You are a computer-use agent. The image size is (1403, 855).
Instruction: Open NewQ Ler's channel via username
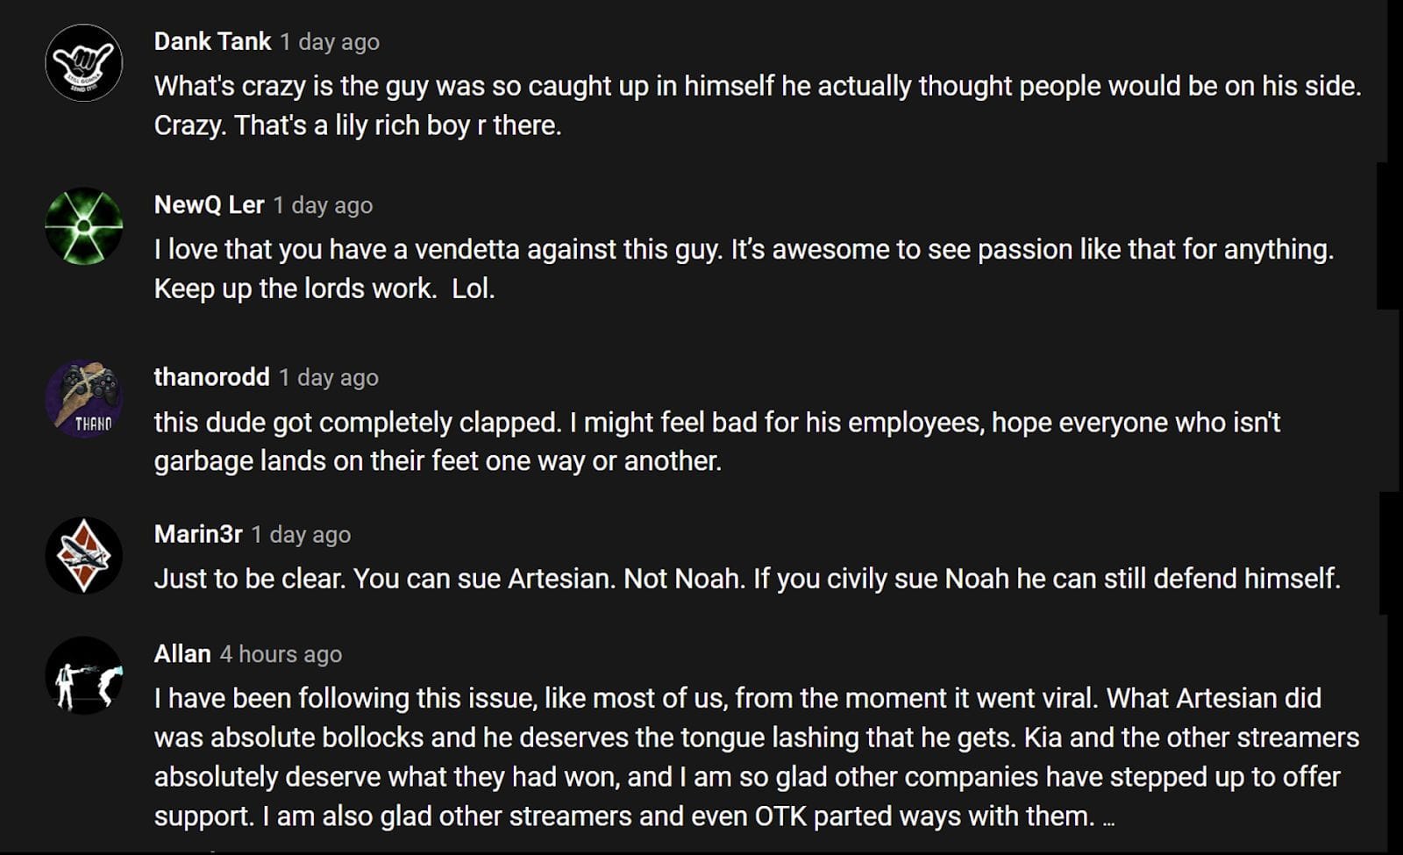[209, 204]
